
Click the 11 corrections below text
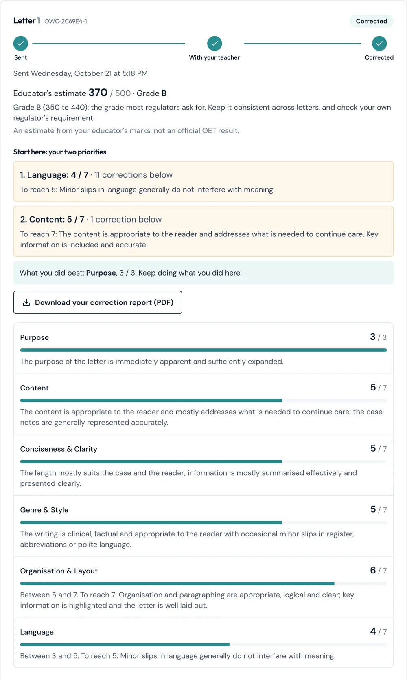[133, 175]
